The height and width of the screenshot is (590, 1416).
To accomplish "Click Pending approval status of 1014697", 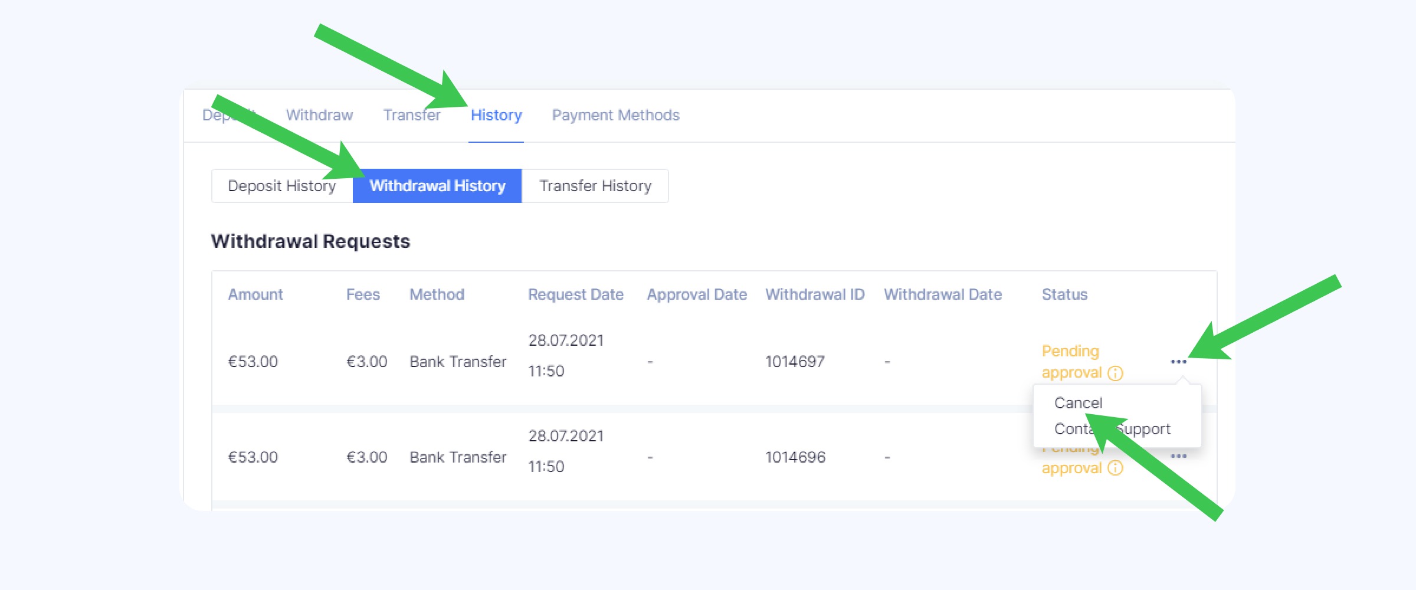I will click(x=1071, y=362).
